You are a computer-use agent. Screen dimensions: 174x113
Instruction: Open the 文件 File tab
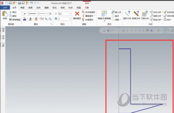pos(5,8)
